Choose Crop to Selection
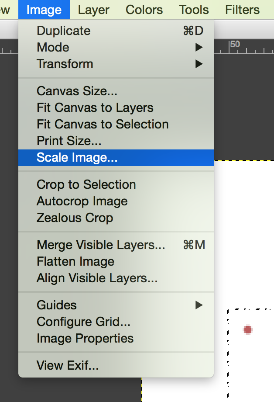Image resolution: width=274 pixels, height=402 pixels. point(116,184)
